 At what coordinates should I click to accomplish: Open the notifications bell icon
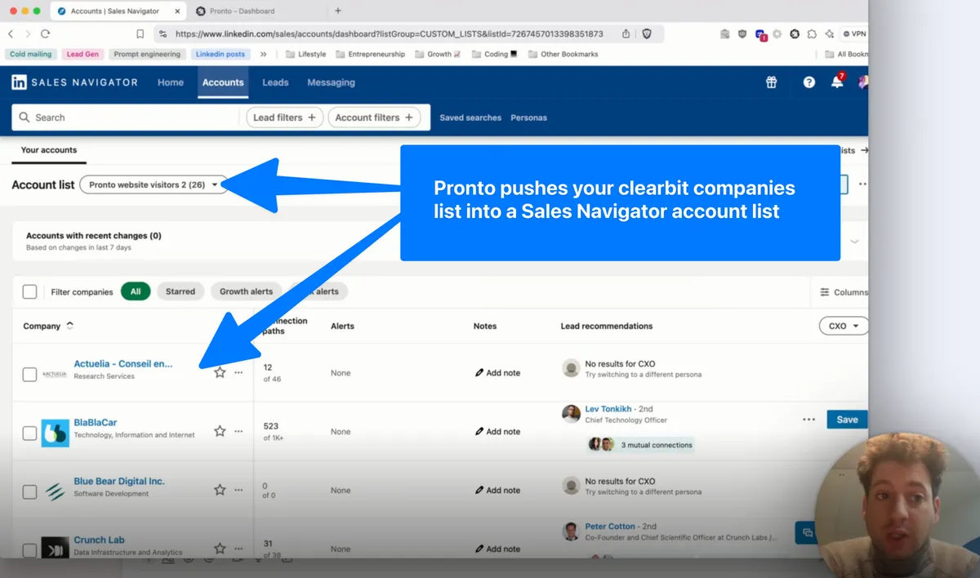pos(837,82)
